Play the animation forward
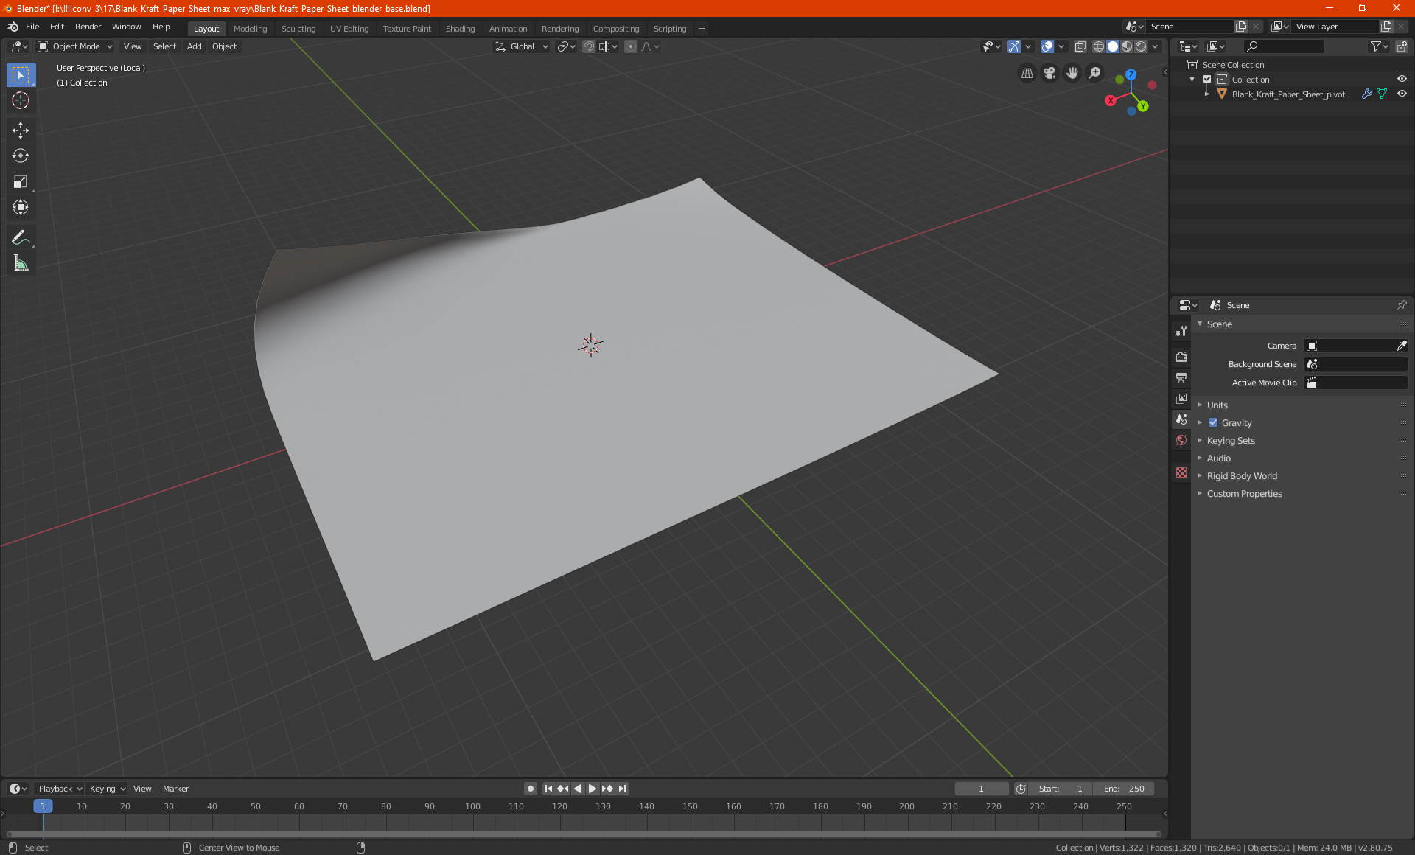The image size is (1415, 855). point(592,789)
